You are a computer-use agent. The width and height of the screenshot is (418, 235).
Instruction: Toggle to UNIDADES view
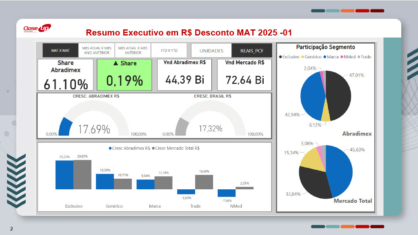click(211, 51)
